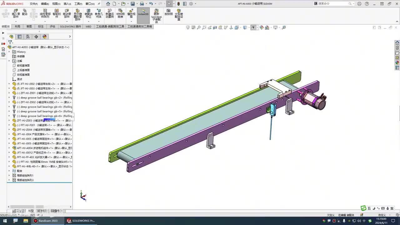Toggle the Hide/Show Items eye button
Image resolution: width=400 pixels, height=225 pixels.
(x=253, y=27)
